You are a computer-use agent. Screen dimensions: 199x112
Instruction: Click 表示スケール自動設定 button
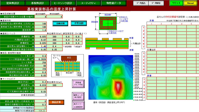[78, 105]
